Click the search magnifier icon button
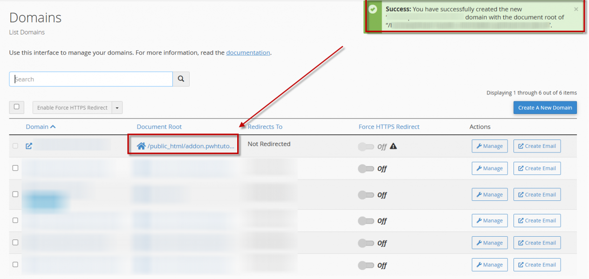The image size is (589, 279). pos(181,79)
